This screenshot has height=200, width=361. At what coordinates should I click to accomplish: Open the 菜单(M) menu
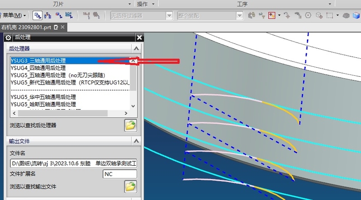click(14, 15)
